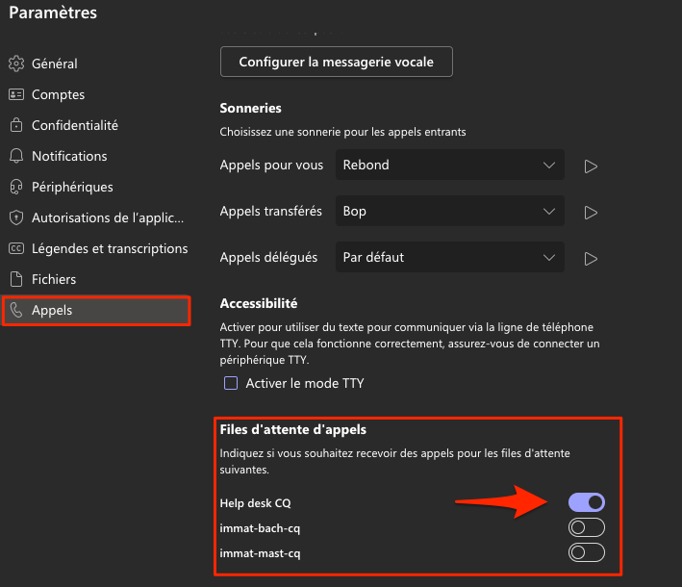Select the Appels settings tab

pos(95,311)
